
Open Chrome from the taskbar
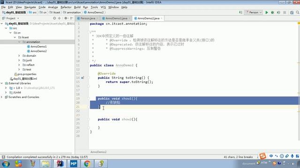click(87, 164)
